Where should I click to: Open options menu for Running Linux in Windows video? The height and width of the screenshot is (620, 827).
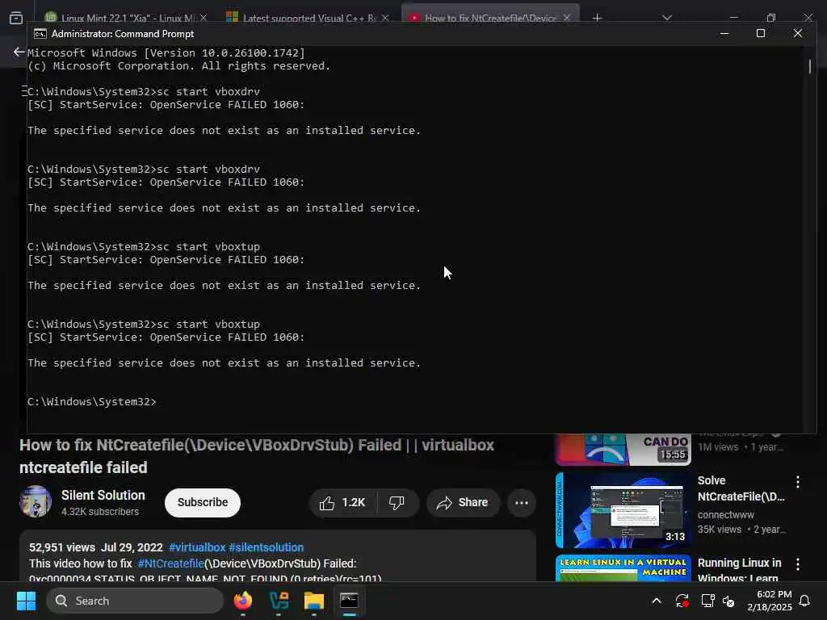[x=797, y=564]
